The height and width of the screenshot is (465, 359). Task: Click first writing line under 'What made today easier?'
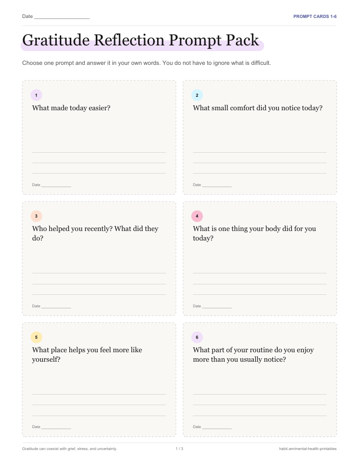pyautogui.click(x=99, y=153)
